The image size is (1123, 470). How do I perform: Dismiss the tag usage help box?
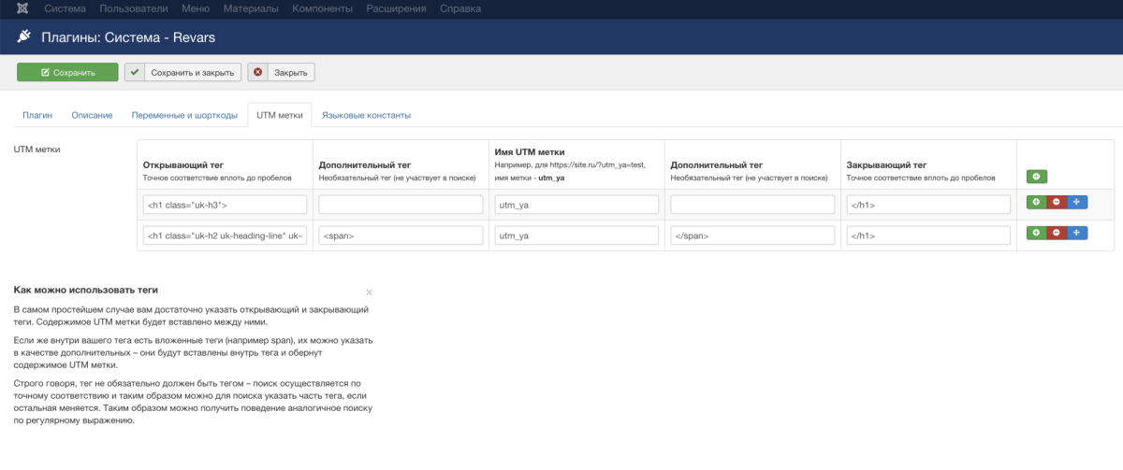(x=369, y=292)
